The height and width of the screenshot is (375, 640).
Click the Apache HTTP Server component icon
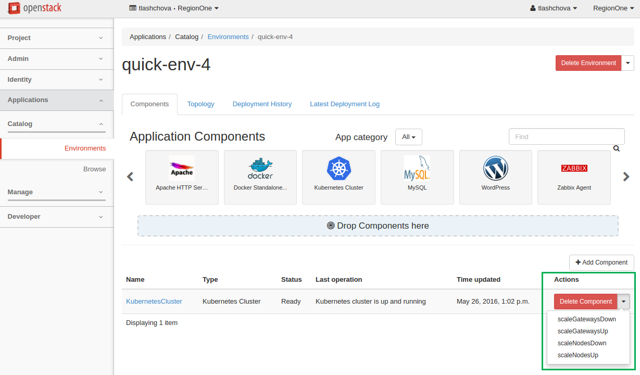pos(182,169)
